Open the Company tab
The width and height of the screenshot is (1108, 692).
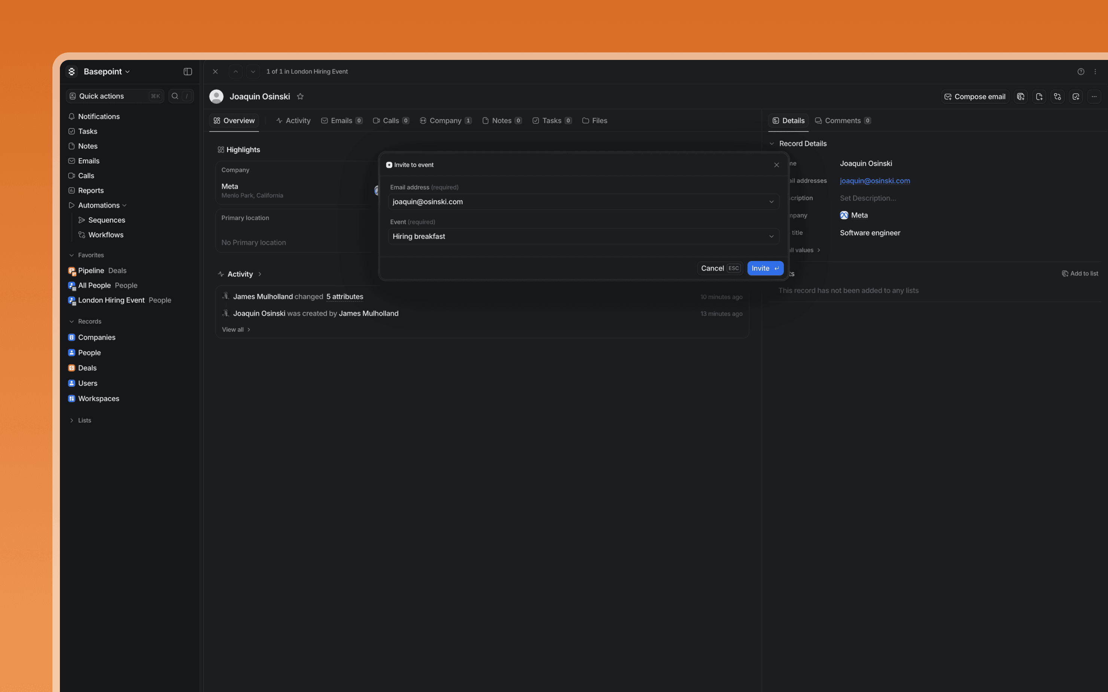pyautogui.click(x=445, y=121)
